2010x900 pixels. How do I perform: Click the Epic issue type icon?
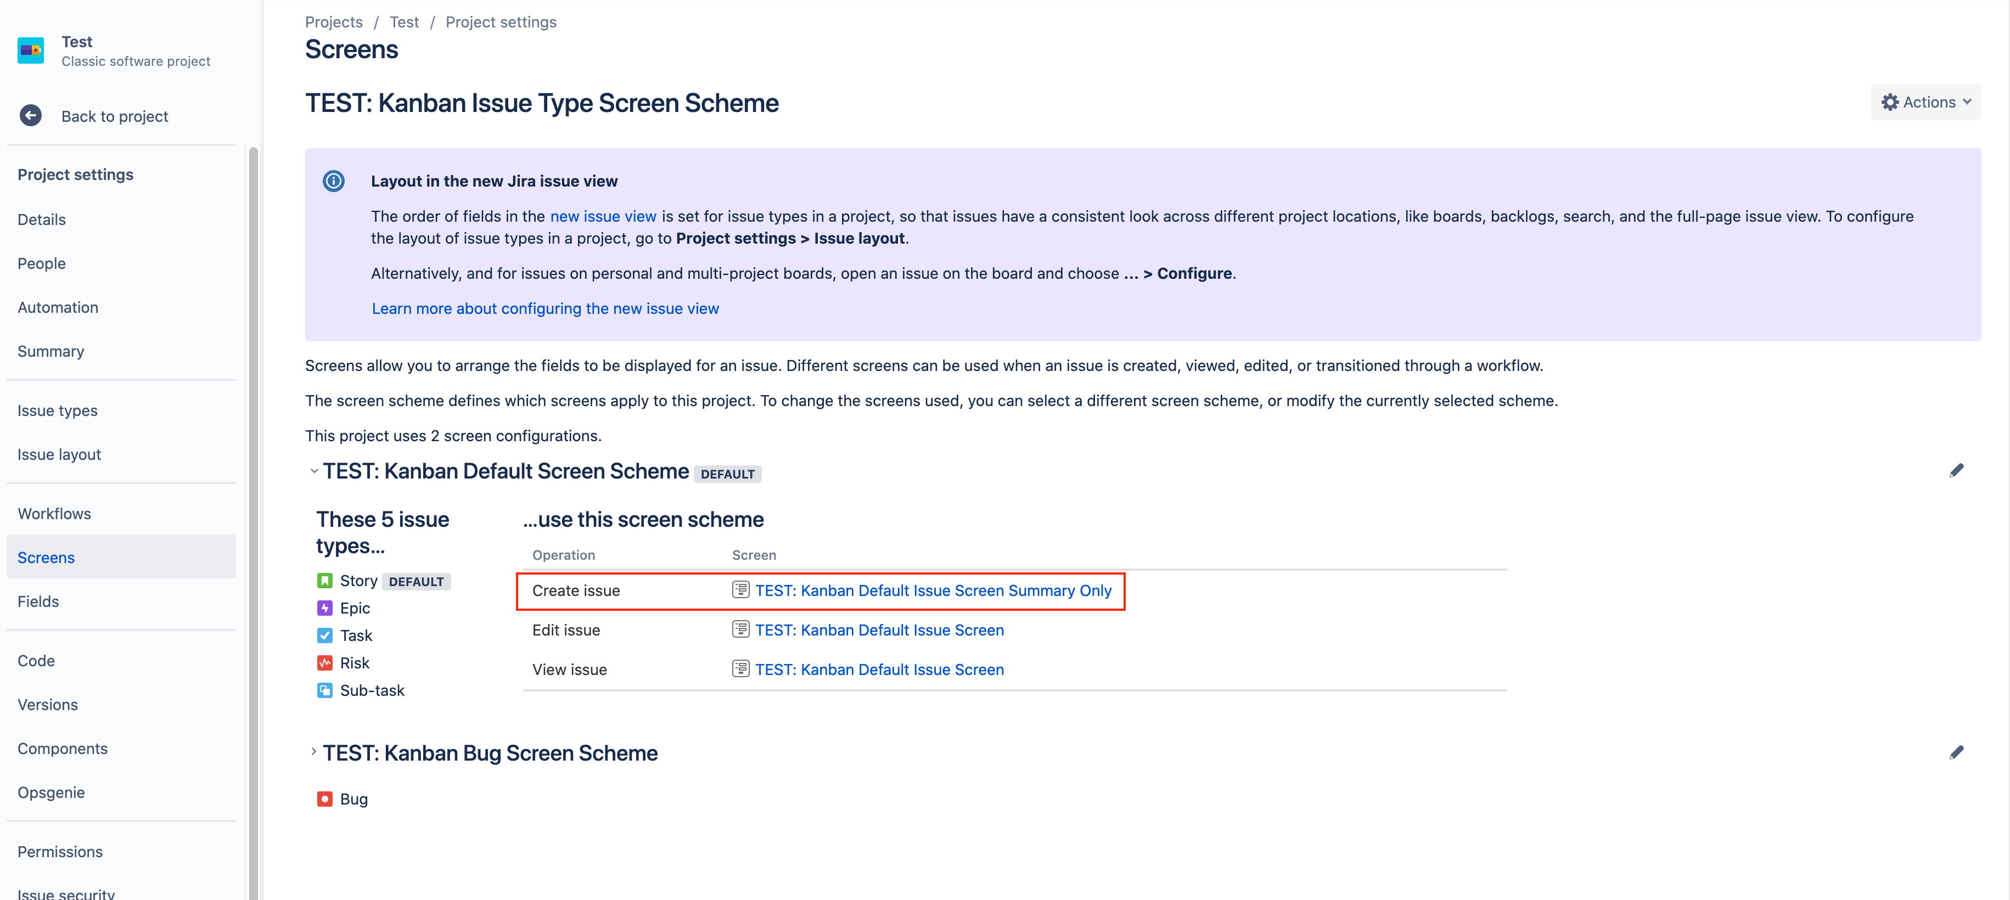click(324, 608)
